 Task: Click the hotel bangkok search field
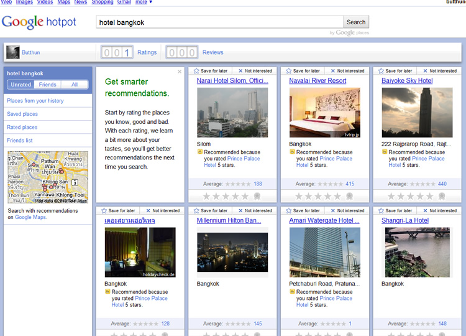[x=219, y=22]
